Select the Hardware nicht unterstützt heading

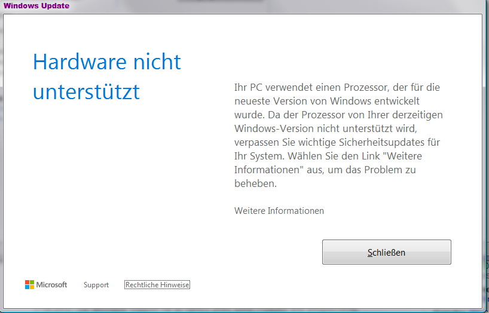[x=107, y=76]
